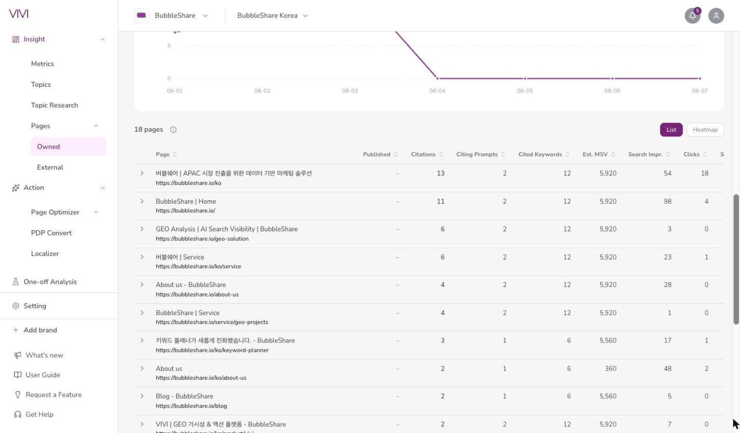
Task: Open Metrics in the sidebar
Action: pyautogui.click(x=42, y=64)
